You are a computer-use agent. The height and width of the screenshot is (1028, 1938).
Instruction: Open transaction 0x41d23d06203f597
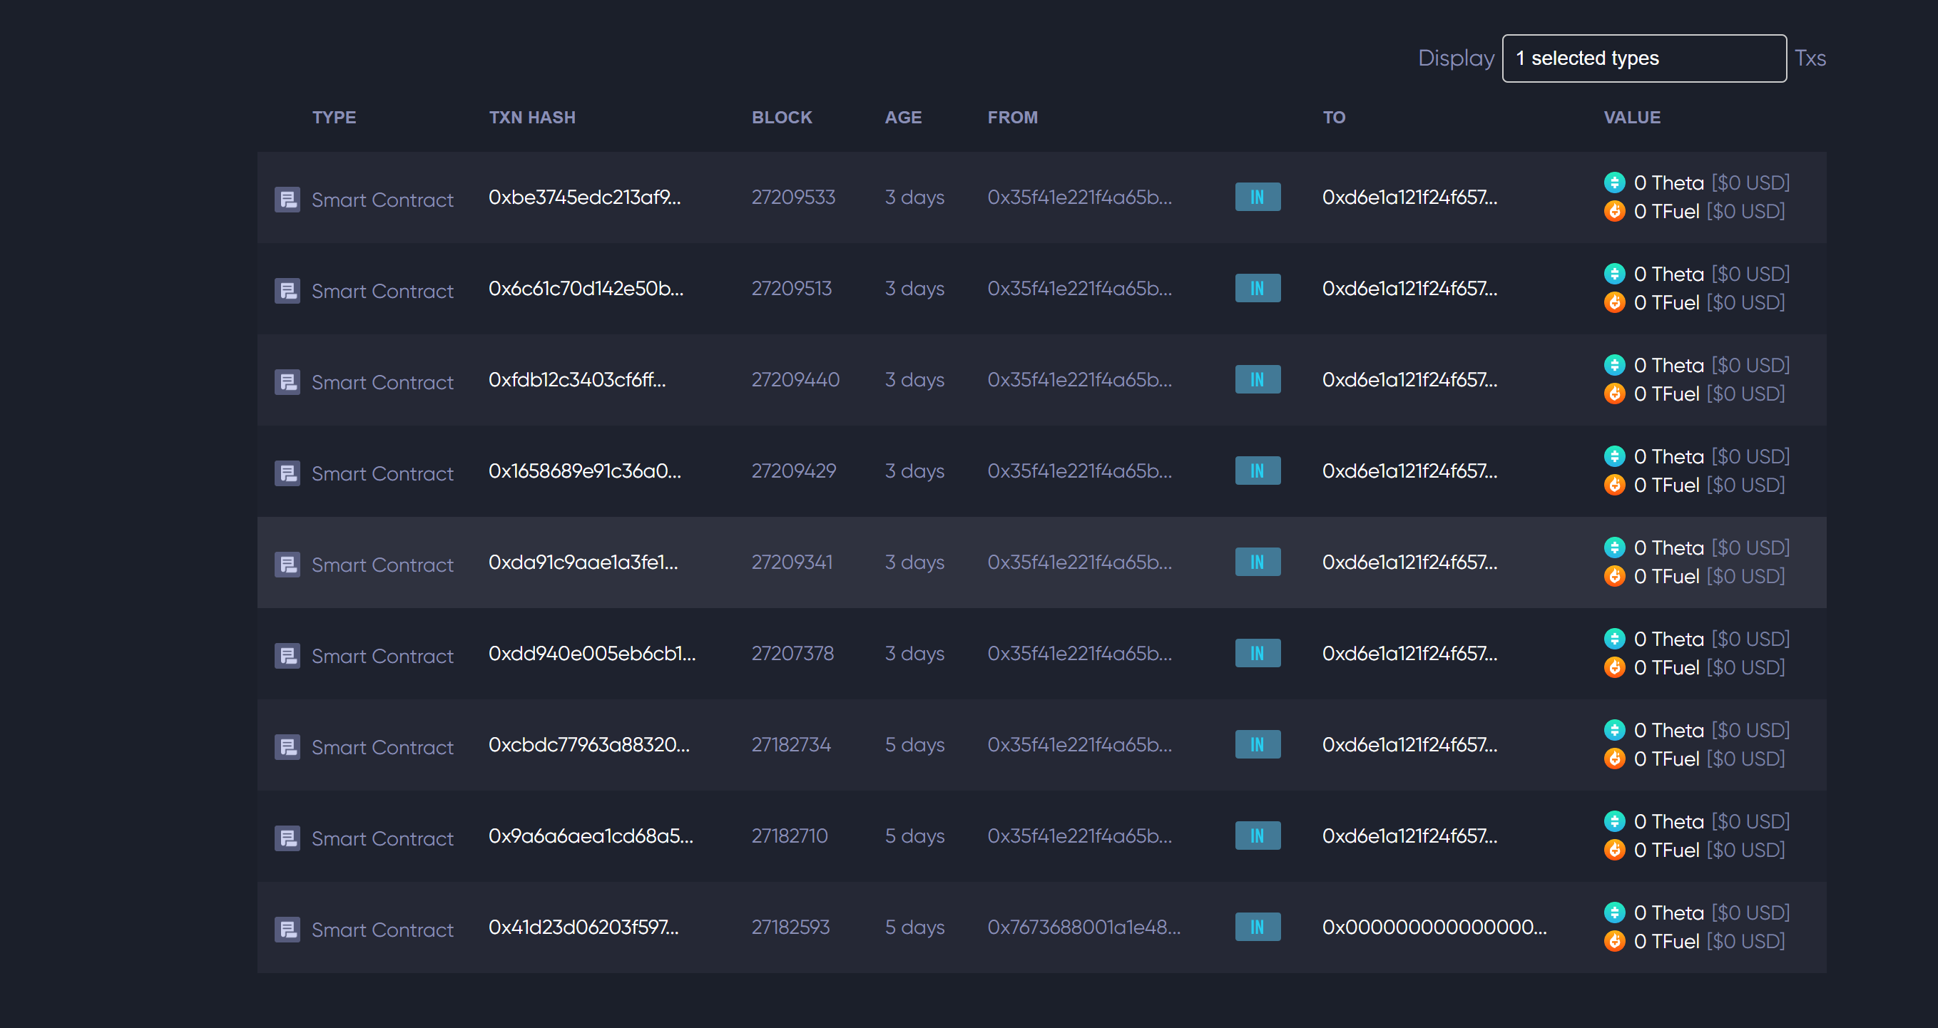[583, 927]
